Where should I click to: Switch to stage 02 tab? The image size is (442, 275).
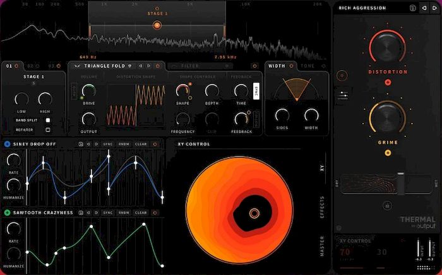(x=30, y=66)
